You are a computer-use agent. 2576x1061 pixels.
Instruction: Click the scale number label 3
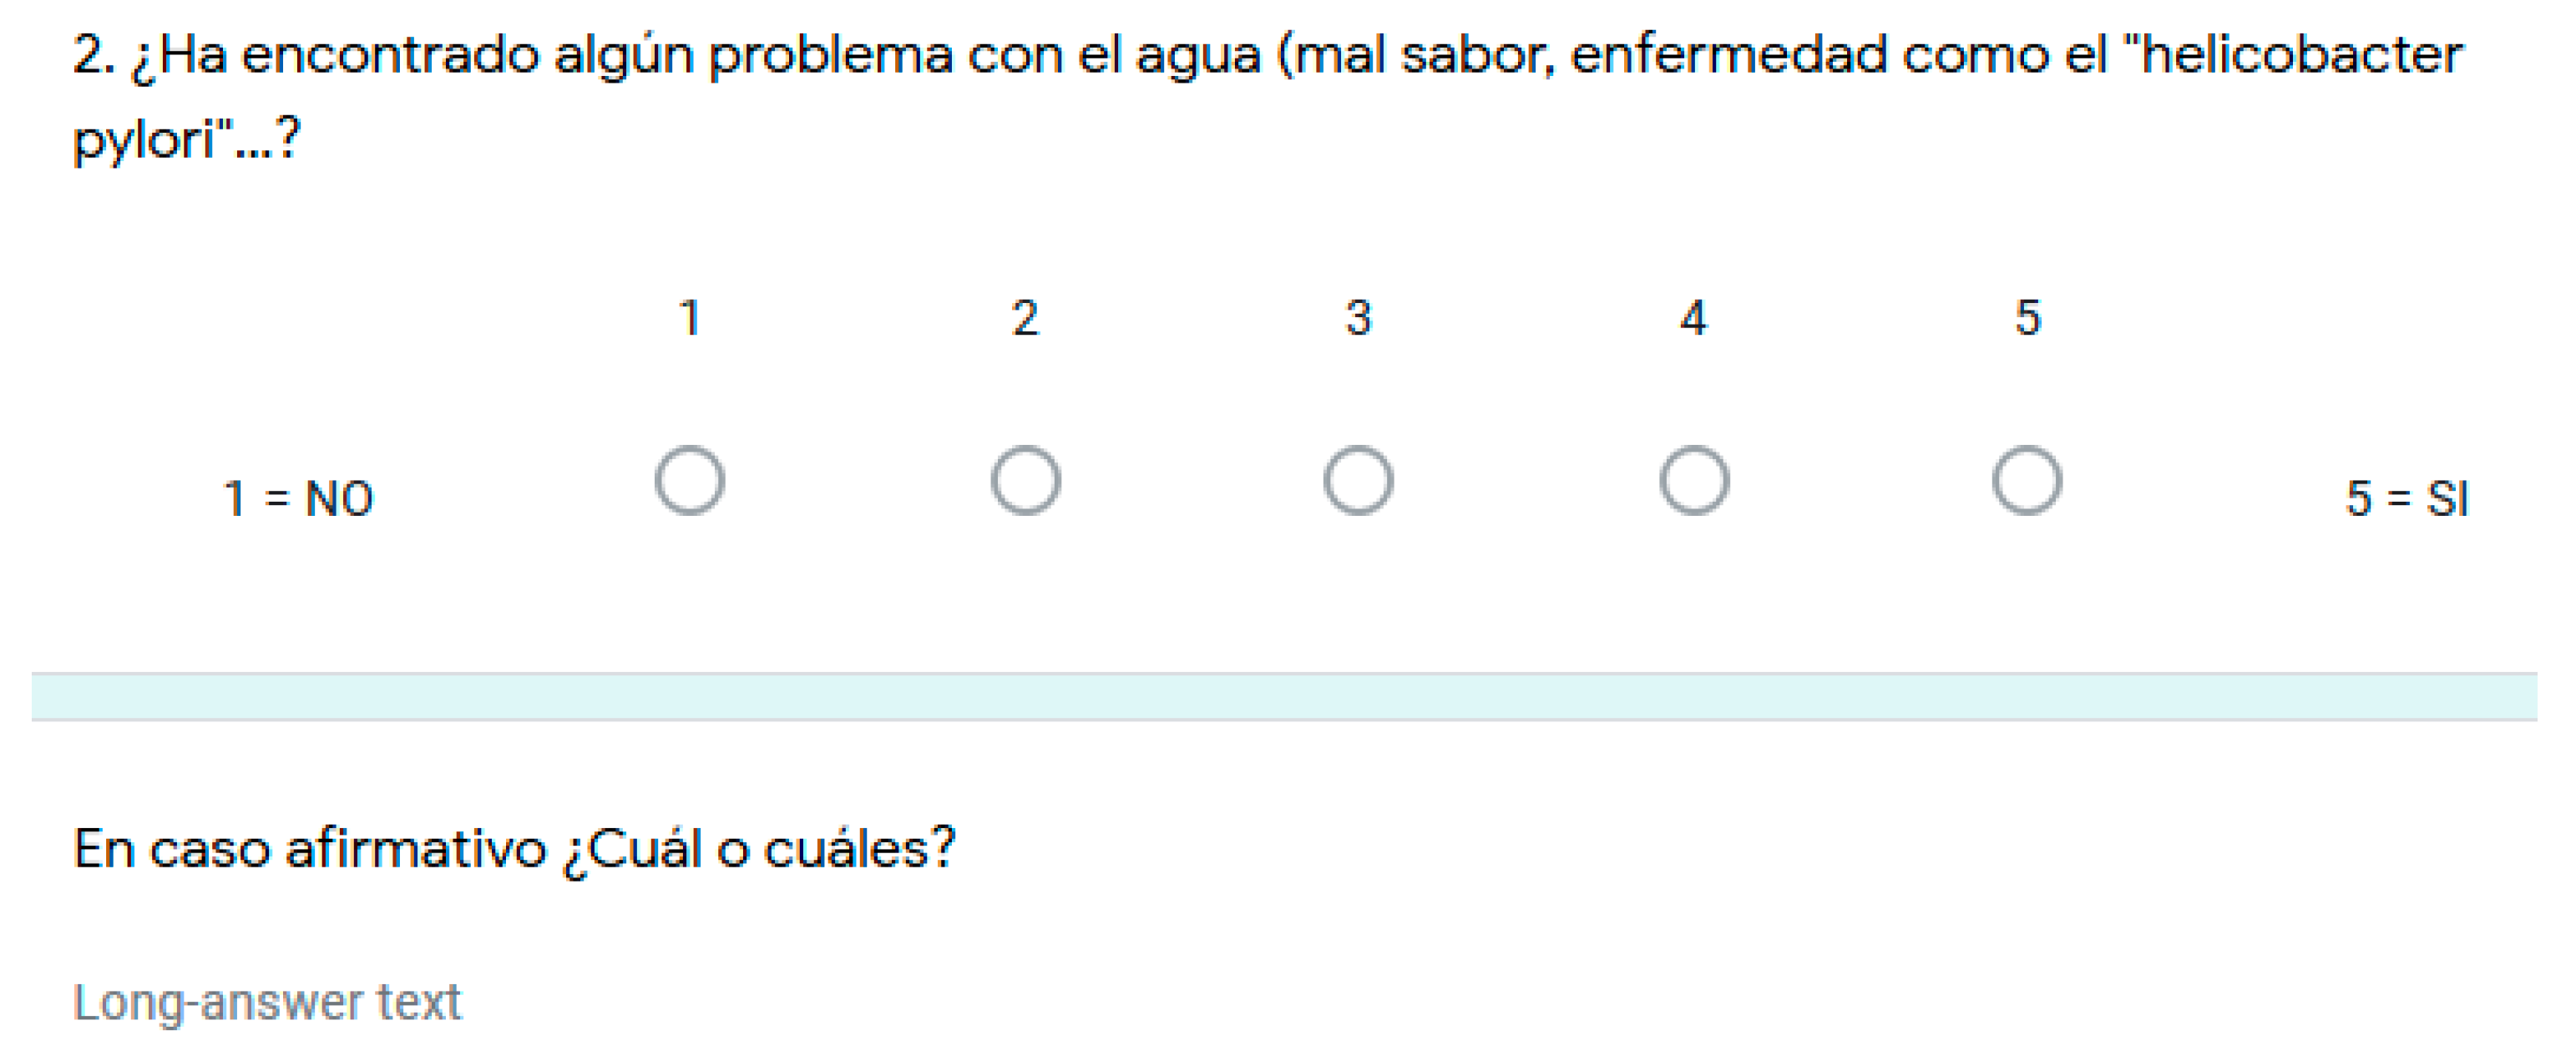click(x=1358, y=319)
